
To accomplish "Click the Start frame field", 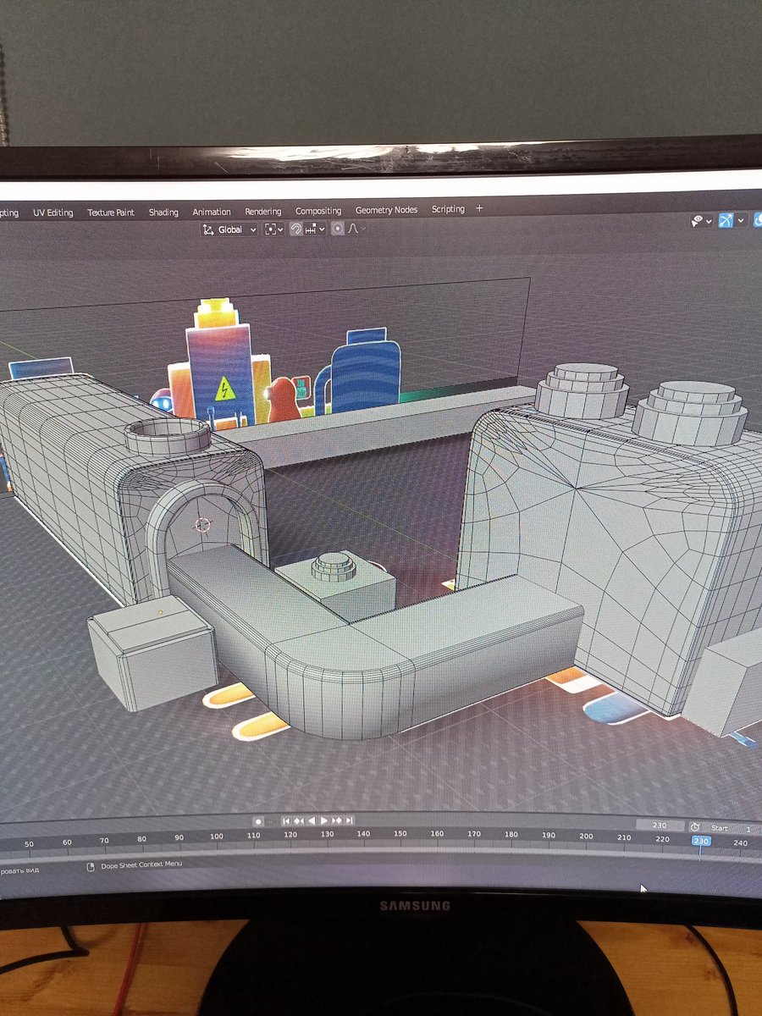I will tap(730, 828).
